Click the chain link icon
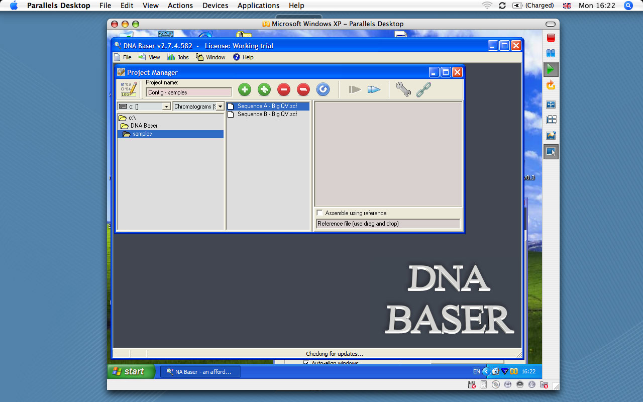 pos(423,89)
